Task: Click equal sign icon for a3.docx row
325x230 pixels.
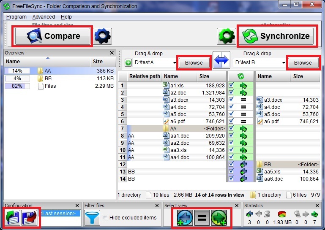Action: click(243, 100)
